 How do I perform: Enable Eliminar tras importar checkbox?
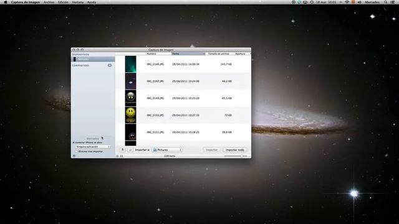coord(76,151)
